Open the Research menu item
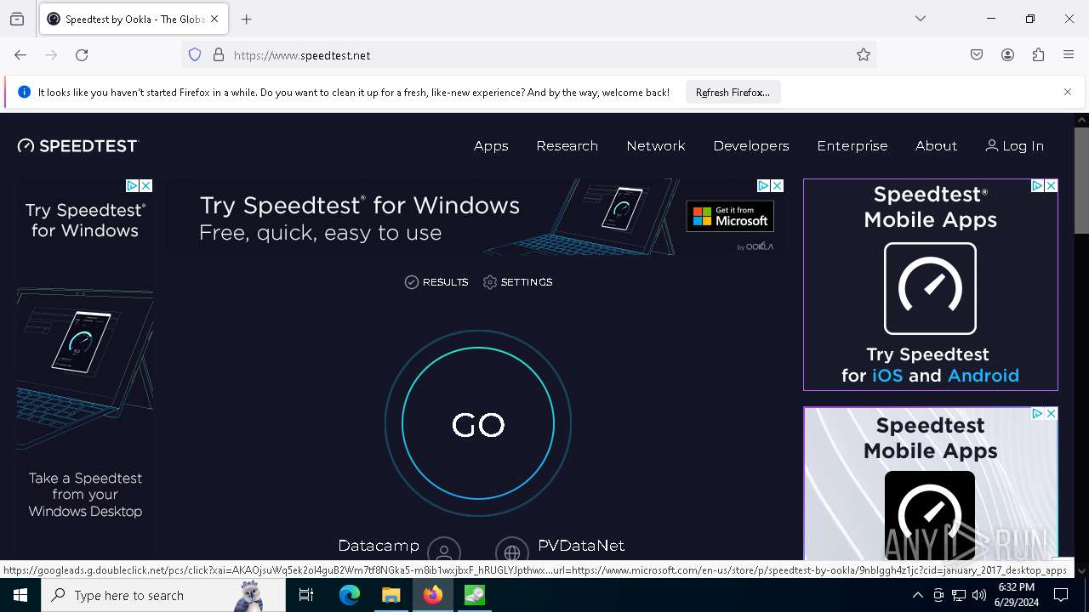The width and height of the screenshot is (1089, 612). click(x=567, y=146)
